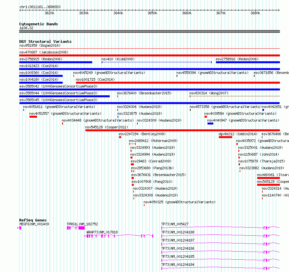
Task: Select the nsv460061 variant label
Action: (x=273, y=175)
